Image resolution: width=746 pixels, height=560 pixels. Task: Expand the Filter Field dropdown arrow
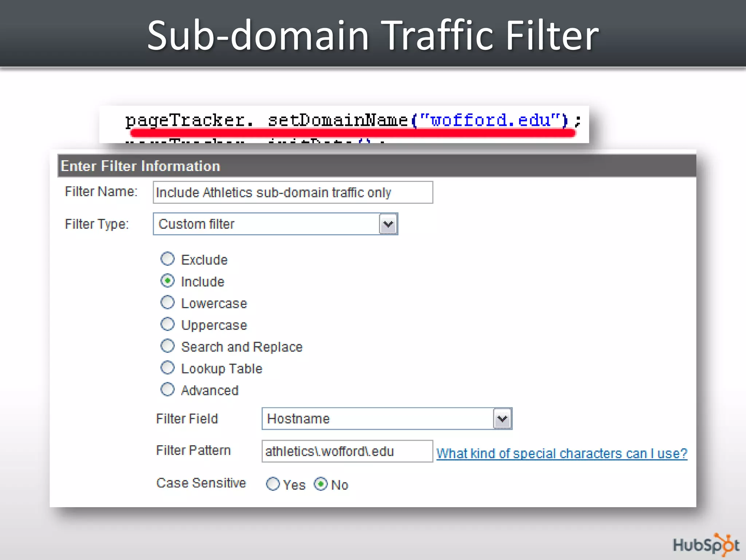click(x=502, y=419)
